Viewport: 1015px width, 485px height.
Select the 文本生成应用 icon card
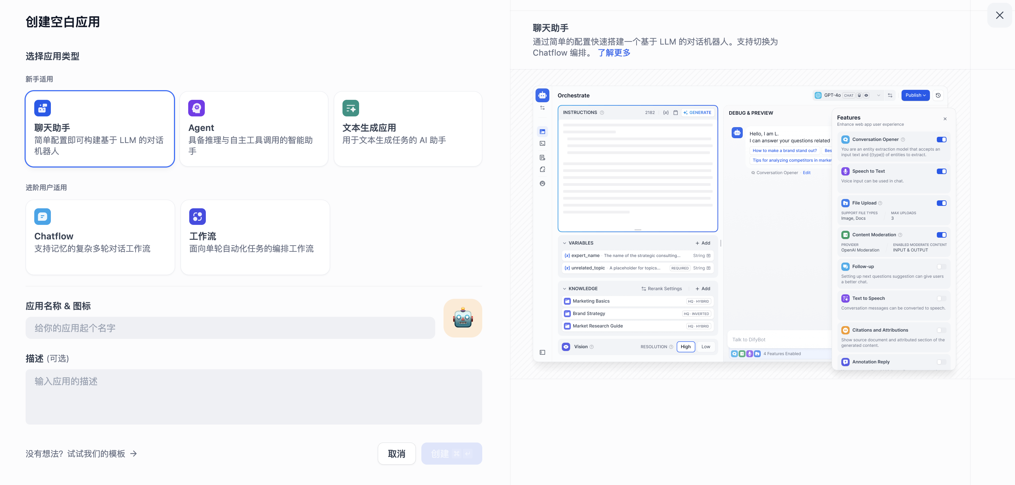tap(350, 108)
